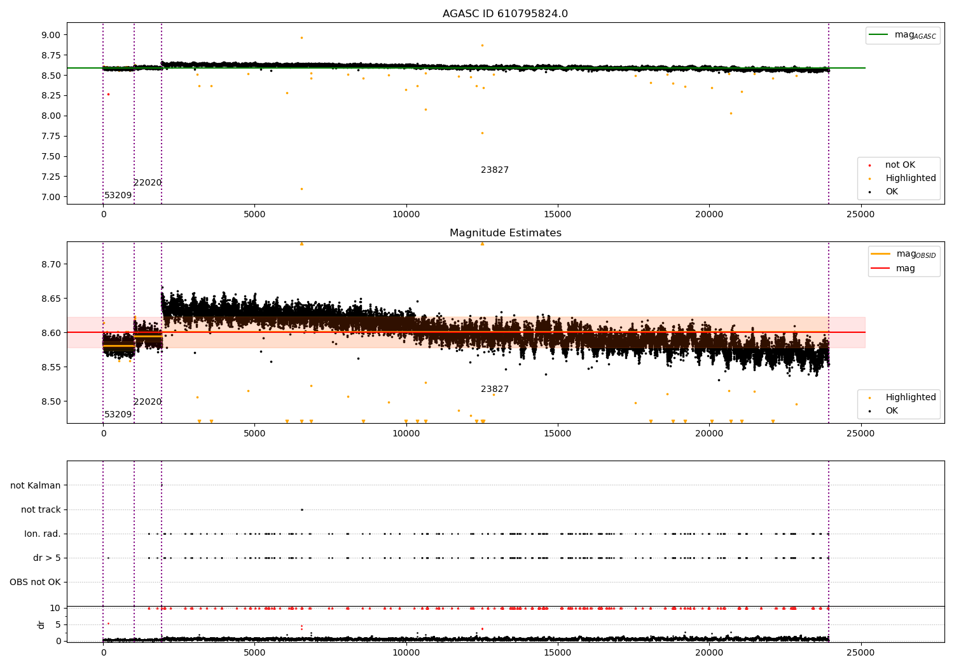This screenshot has width=954, height=667.
Task: Click the "AGASC ID 610795824.0" plot title
Action: [x=505, y=14]
